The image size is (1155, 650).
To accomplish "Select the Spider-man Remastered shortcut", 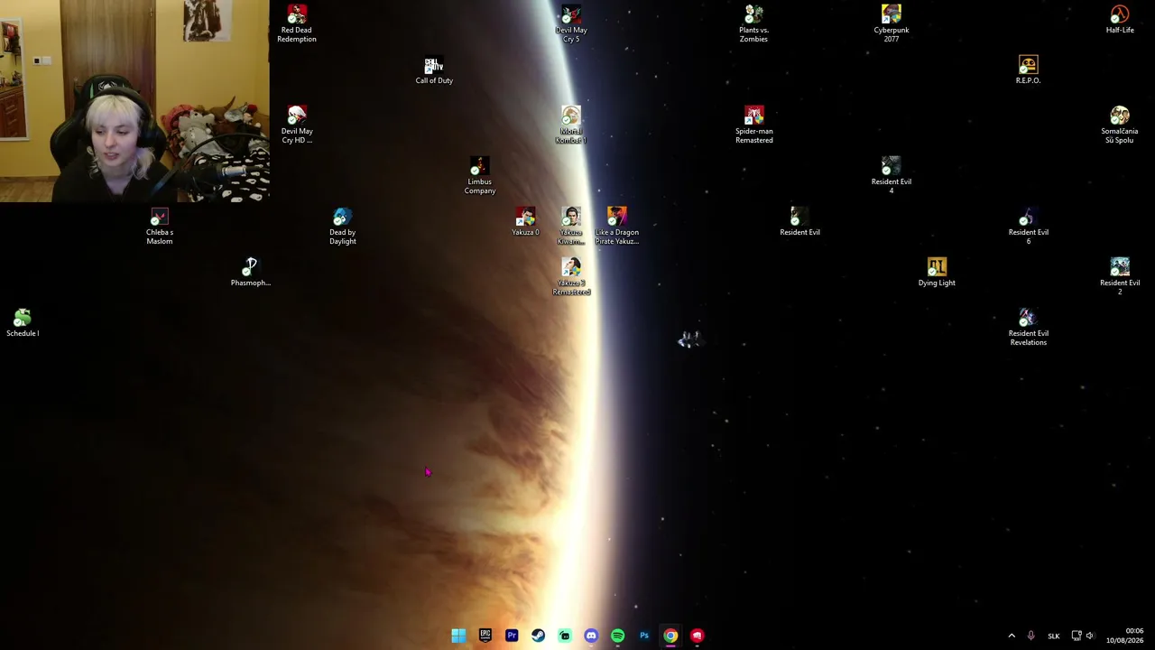I will [x=753, y=125].
